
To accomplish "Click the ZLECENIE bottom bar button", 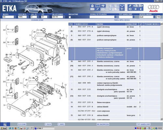I will [22, 124].
